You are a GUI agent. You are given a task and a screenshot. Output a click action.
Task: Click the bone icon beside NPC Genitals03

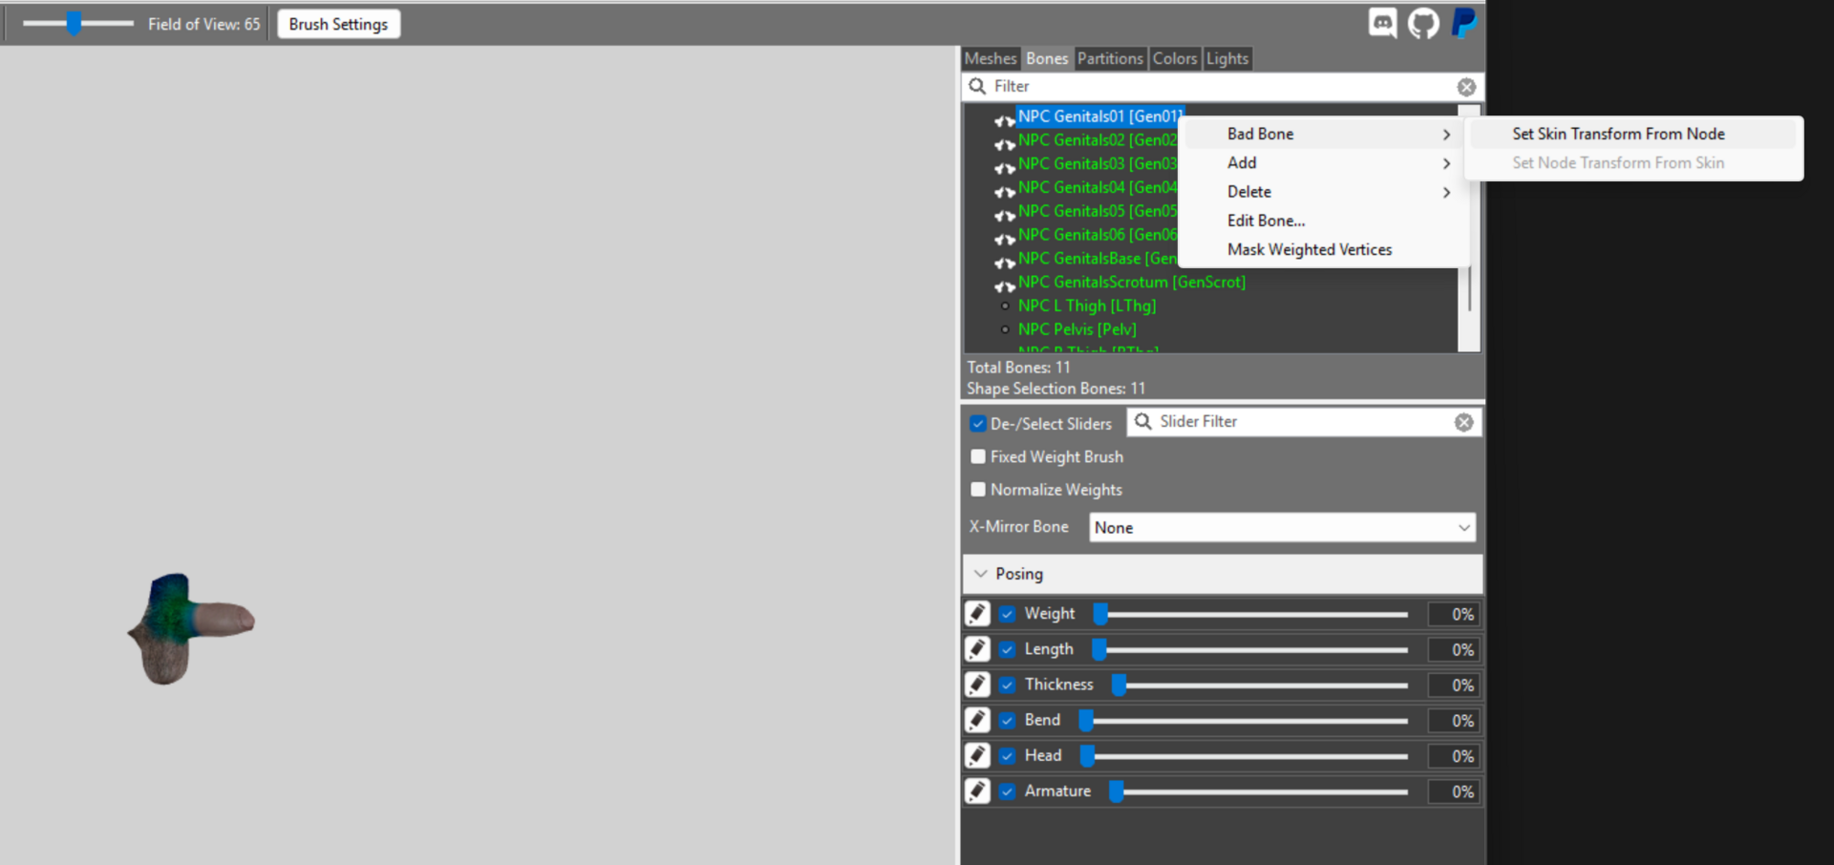point(1004,168)
